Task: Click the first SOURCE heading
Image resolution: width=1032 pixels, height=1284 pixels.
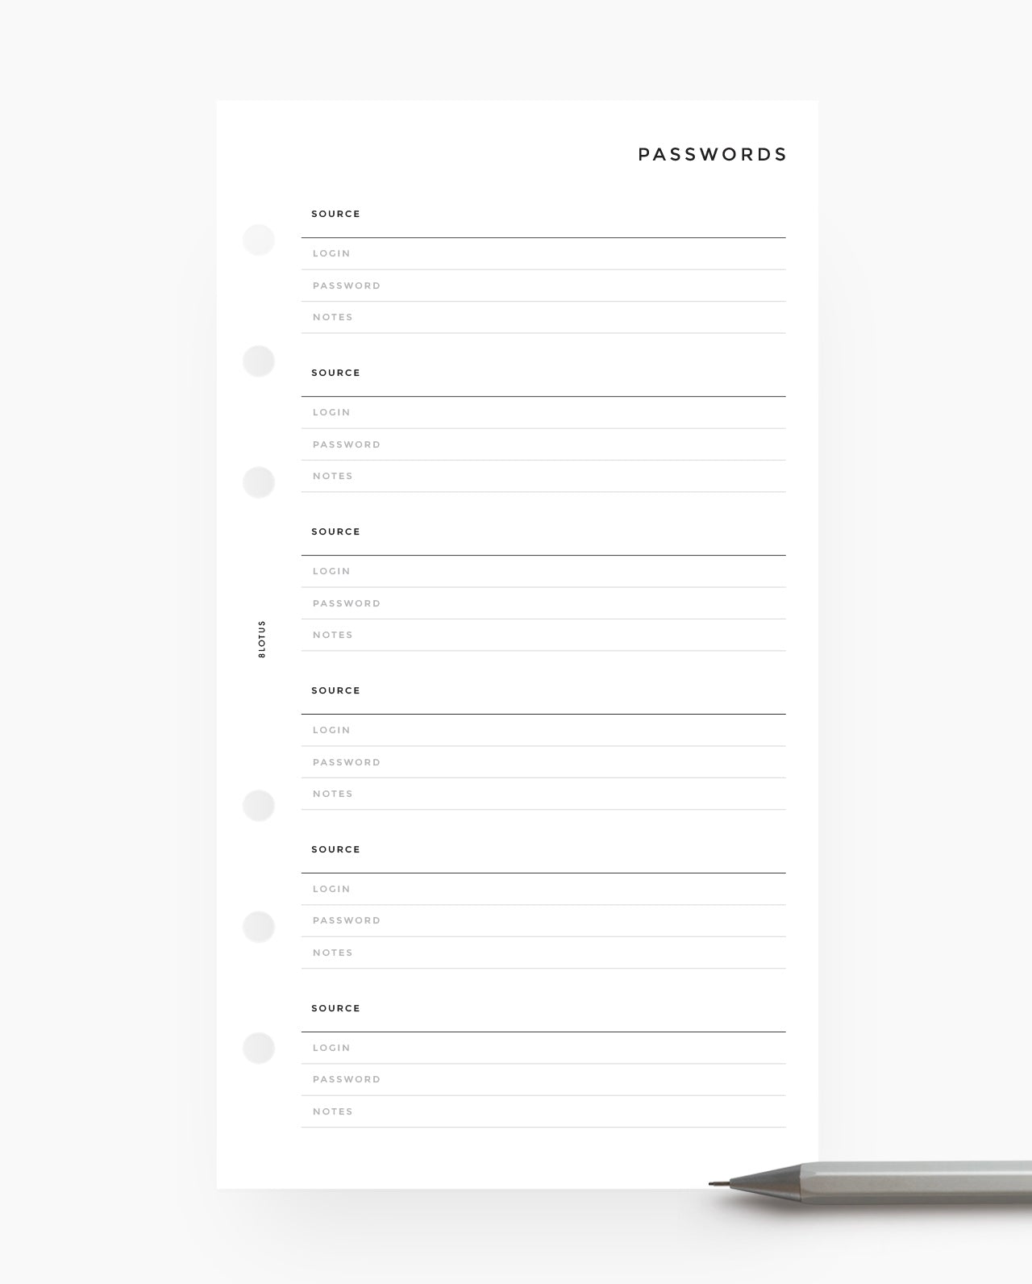Action: pyautogui.click(x=335, y=214)
